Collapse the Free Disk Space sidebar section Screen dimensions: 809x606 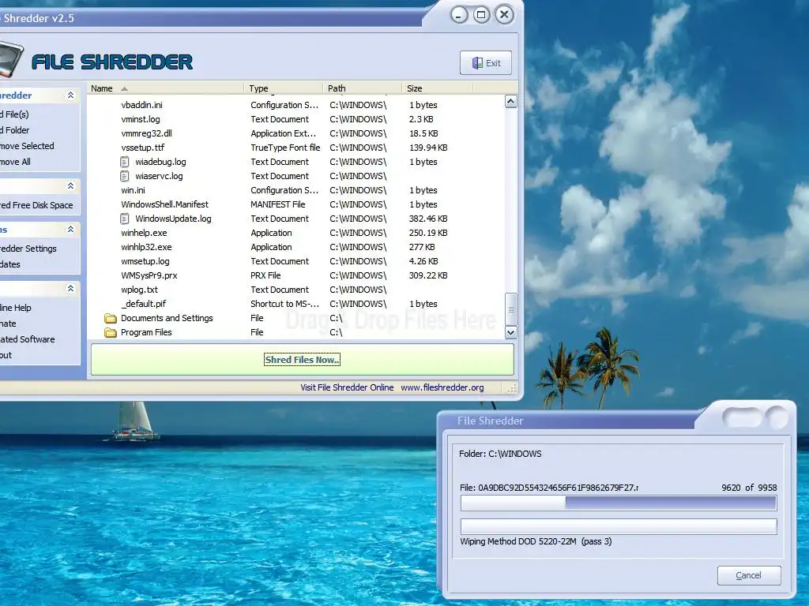coord(70,185)
